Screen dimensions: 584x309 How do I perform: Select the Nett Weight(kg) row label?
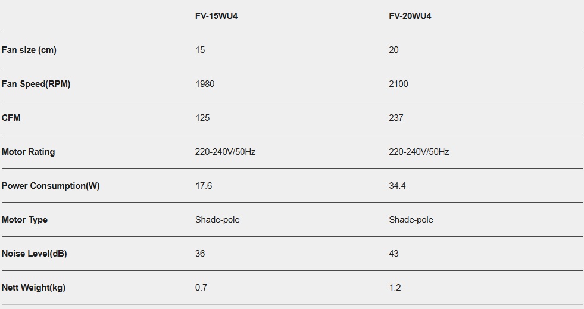(x=34, y=288)
